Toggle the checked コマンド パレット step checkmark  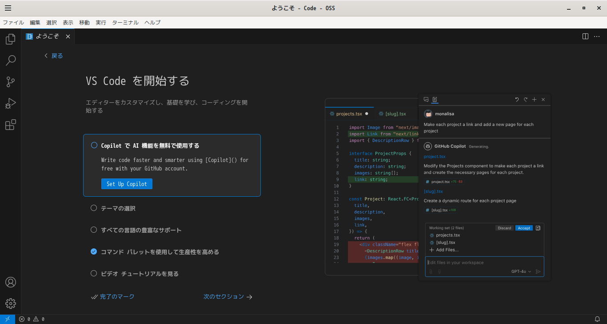(94, 251)
